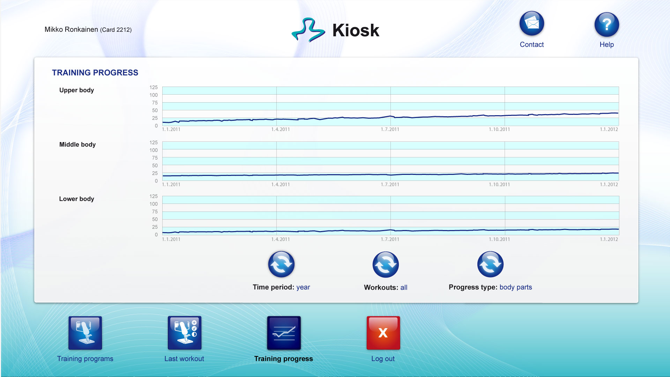This screenshot has height=377, width=670.
Task: Click the Training programs label
Action: pos(85,359)
